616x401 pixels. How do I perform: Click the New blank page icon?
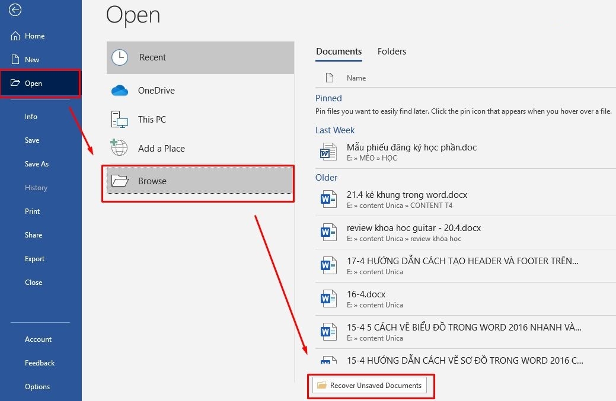click(15, 60)
